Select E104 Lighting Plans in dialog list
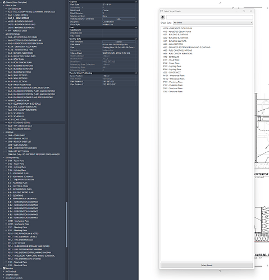Viewport: 269px width, 280px height. (x=172, y=69)
